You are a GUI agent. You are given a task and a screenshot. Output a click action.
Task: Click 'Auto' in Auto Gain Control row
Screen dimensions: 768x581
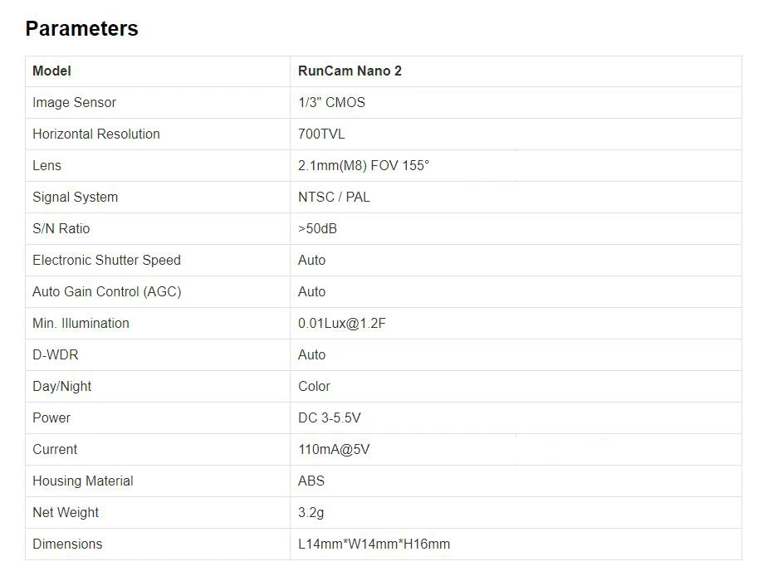[x=312, y=291]
